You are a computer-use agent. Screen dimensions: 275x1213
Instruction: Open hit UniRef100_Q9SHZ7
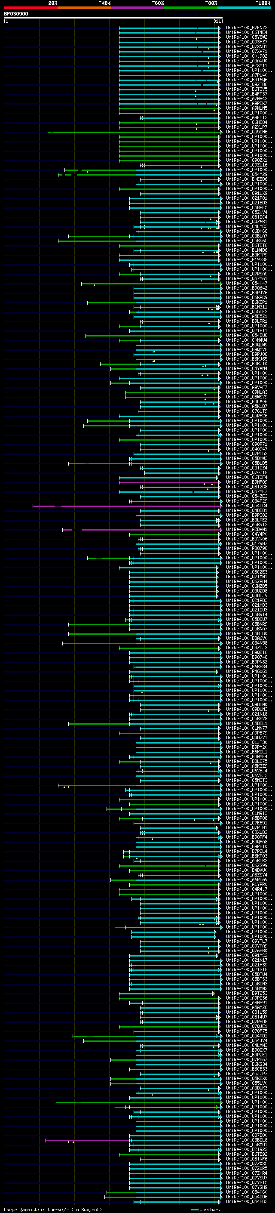(247, 42)
